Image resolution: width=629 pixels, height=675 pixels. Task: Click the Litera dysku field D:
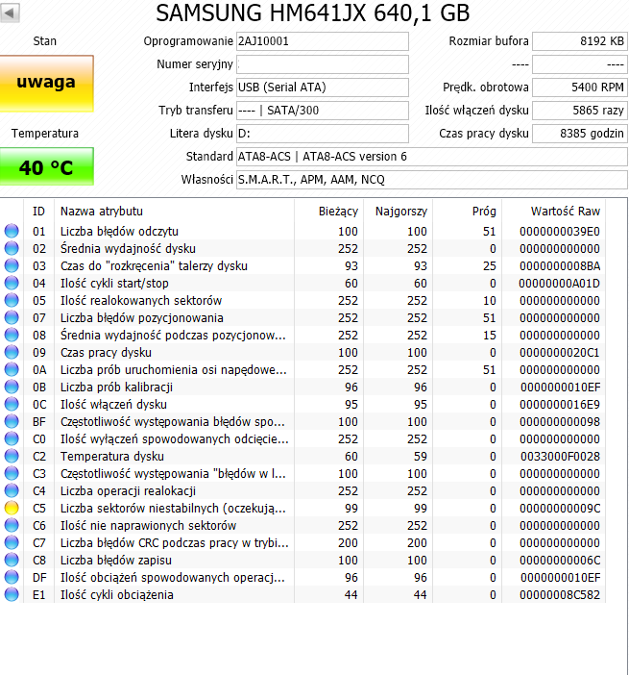point(323,134)
